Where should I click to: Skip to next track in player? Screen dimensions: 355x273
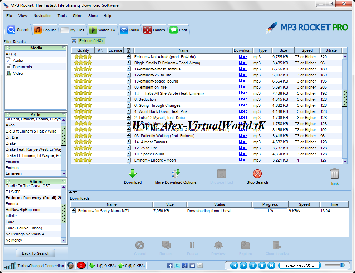[271, 265]
